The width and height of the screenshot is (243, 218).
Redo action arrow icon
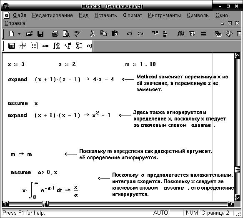[x=140, y=33]
